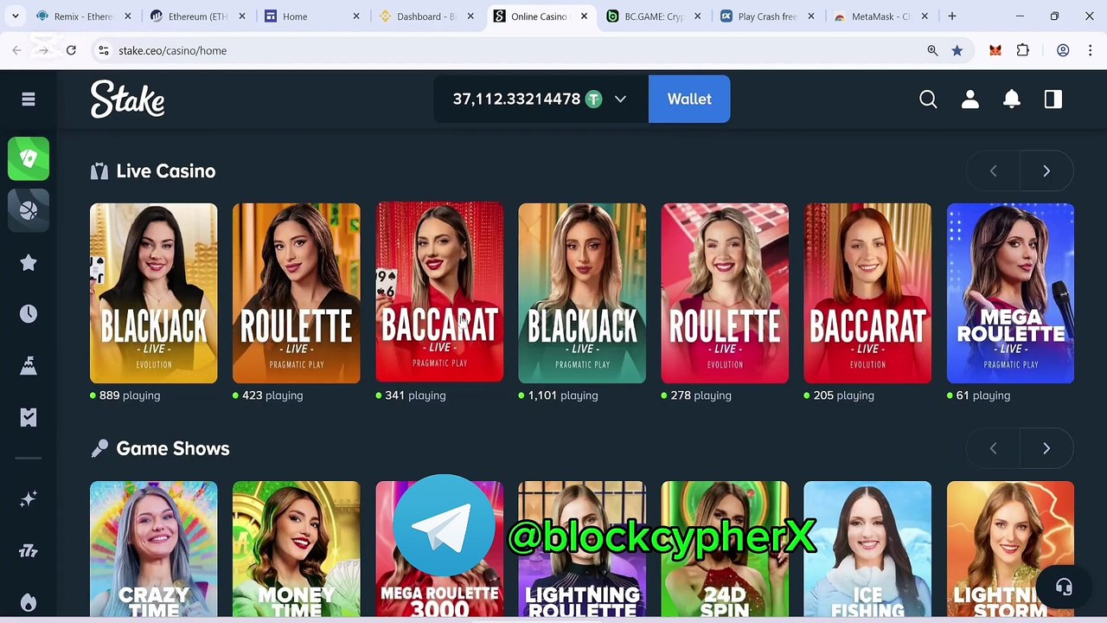Viewport: 1107px width, 623px height.
Task: Open the Chrome three-dot menu
Action: pyautogui.click(x=1091, y=50)
